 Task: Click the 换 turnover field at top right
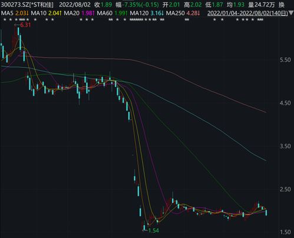click(282, 5)
